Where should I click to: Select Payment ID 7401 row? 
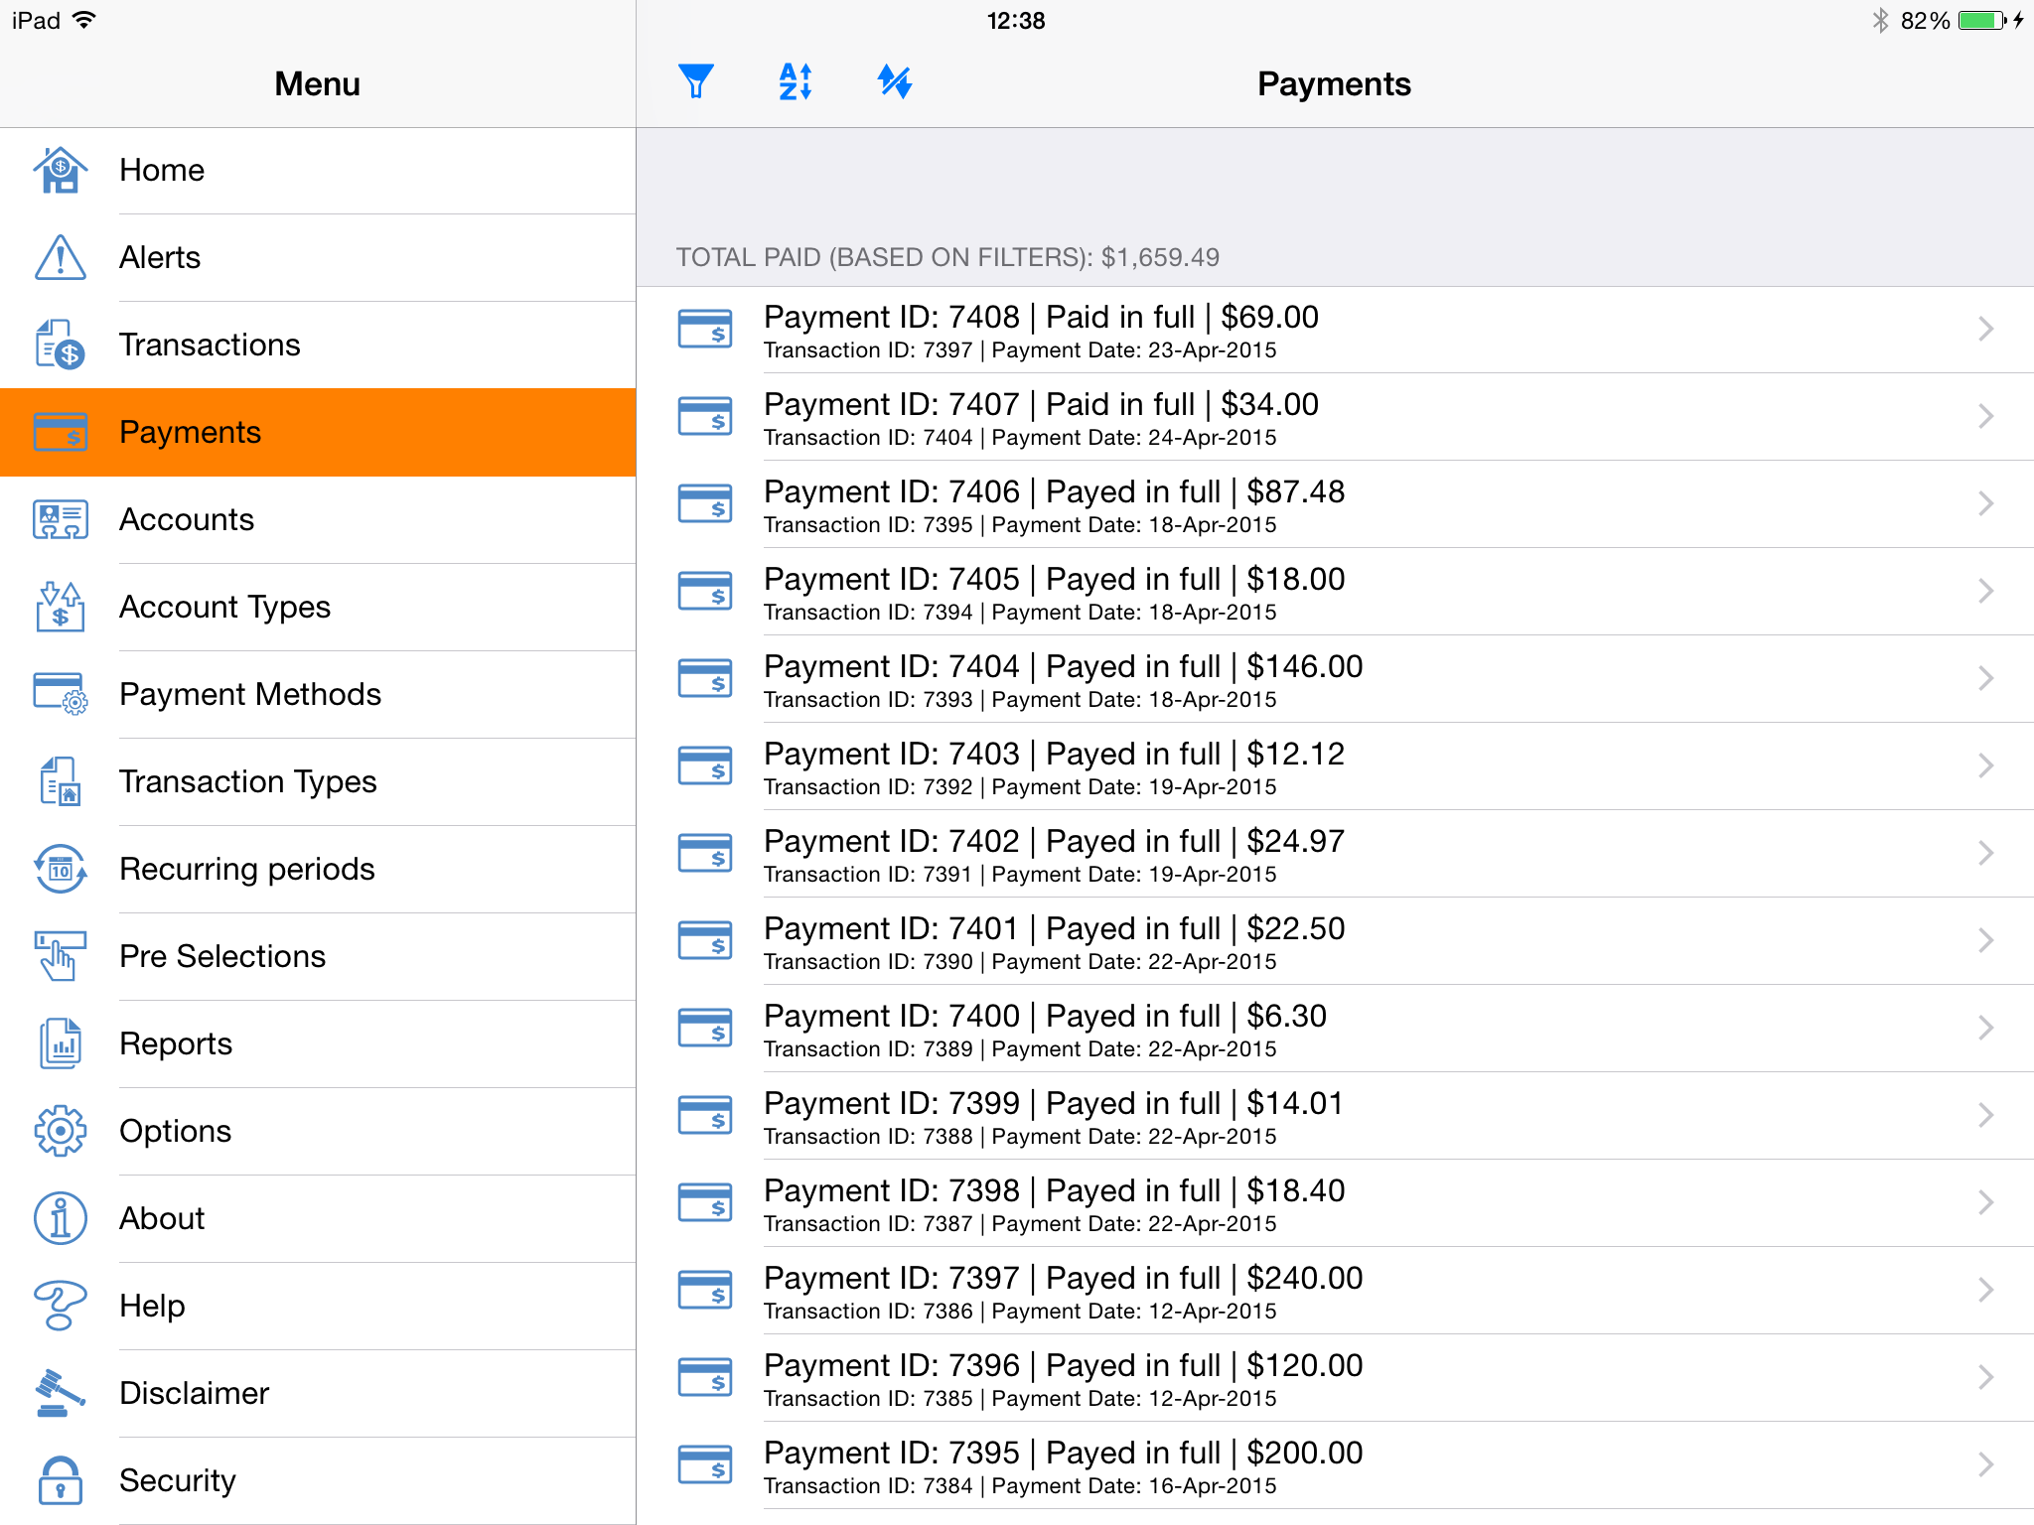tap(1291, 941)
